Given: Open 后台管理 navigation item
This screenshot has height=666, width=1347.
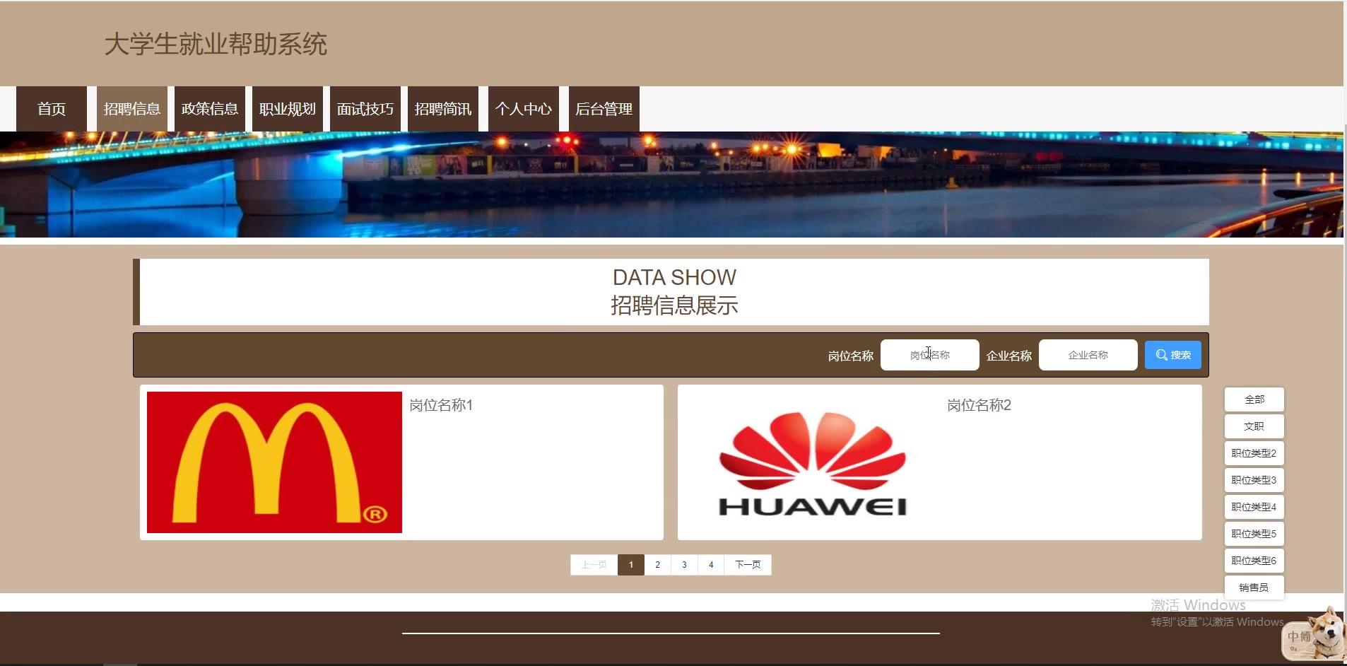Looking at the screenshot, I should pyautogui.click(x=604, y=109).
